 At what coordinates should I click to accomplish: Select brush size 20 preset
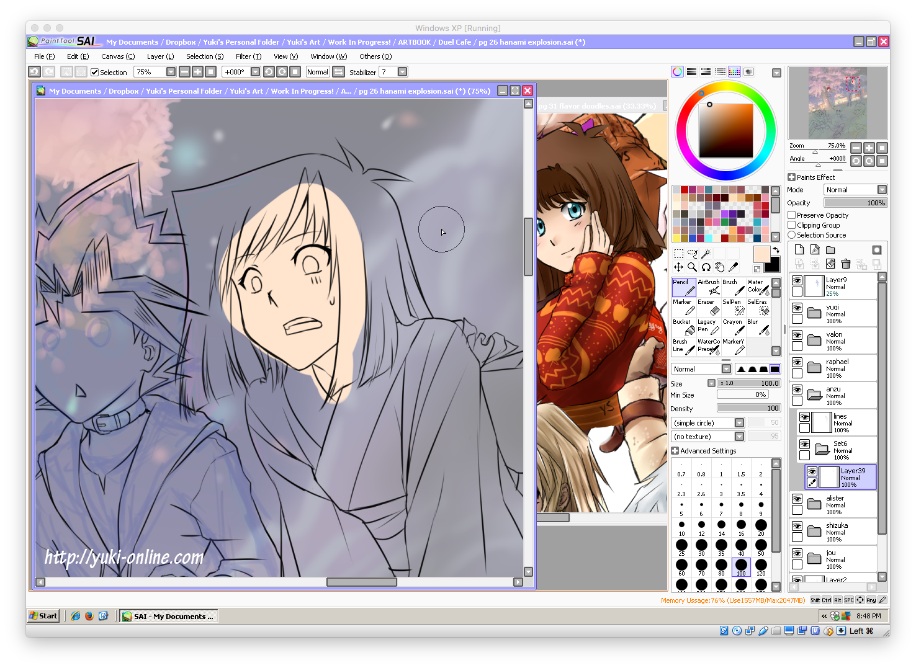click(x=761, y=527)
